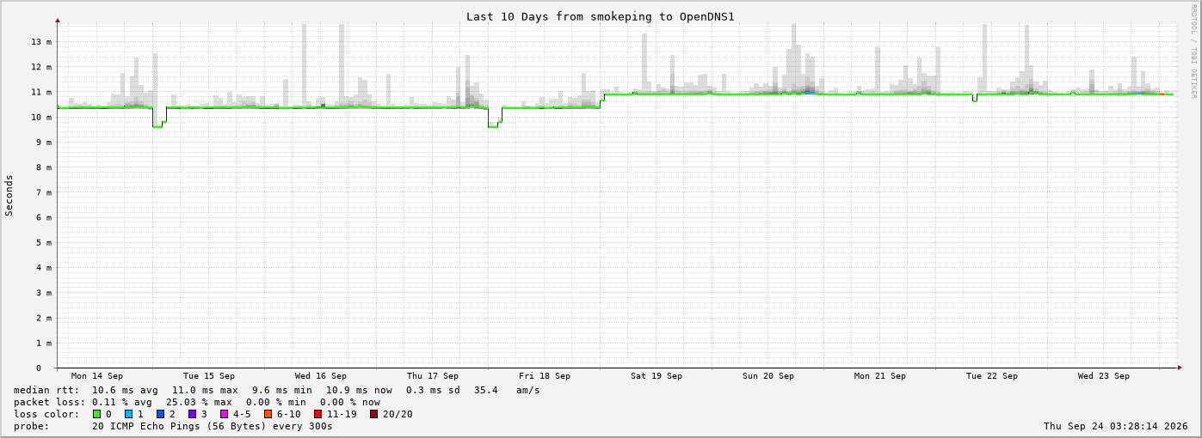Click the green loss color 0 swatch
Screen dimensions: 1202x438
click(x=96, y=414)
